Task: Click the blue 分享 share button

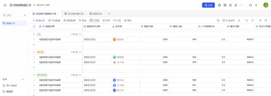Action: point(209,5)
